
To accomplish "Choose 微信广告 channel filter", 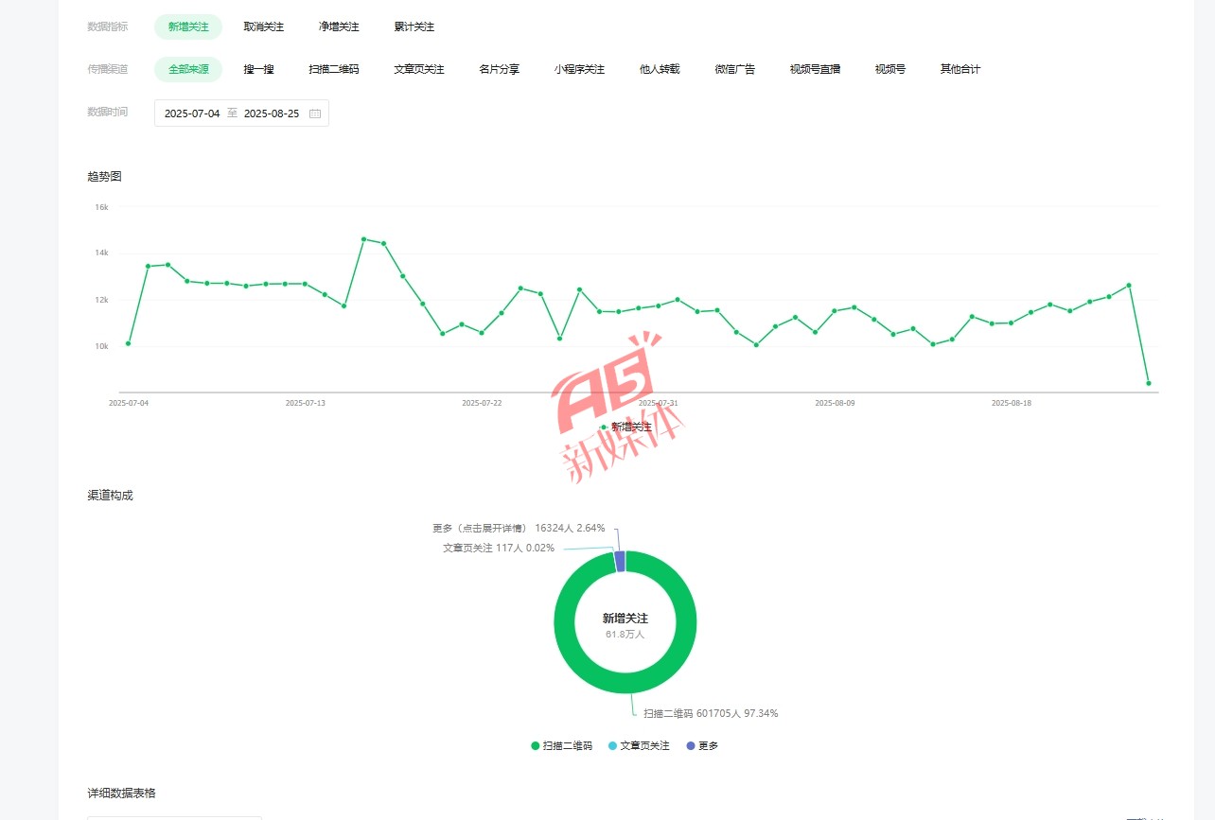I will coord(735,69).
